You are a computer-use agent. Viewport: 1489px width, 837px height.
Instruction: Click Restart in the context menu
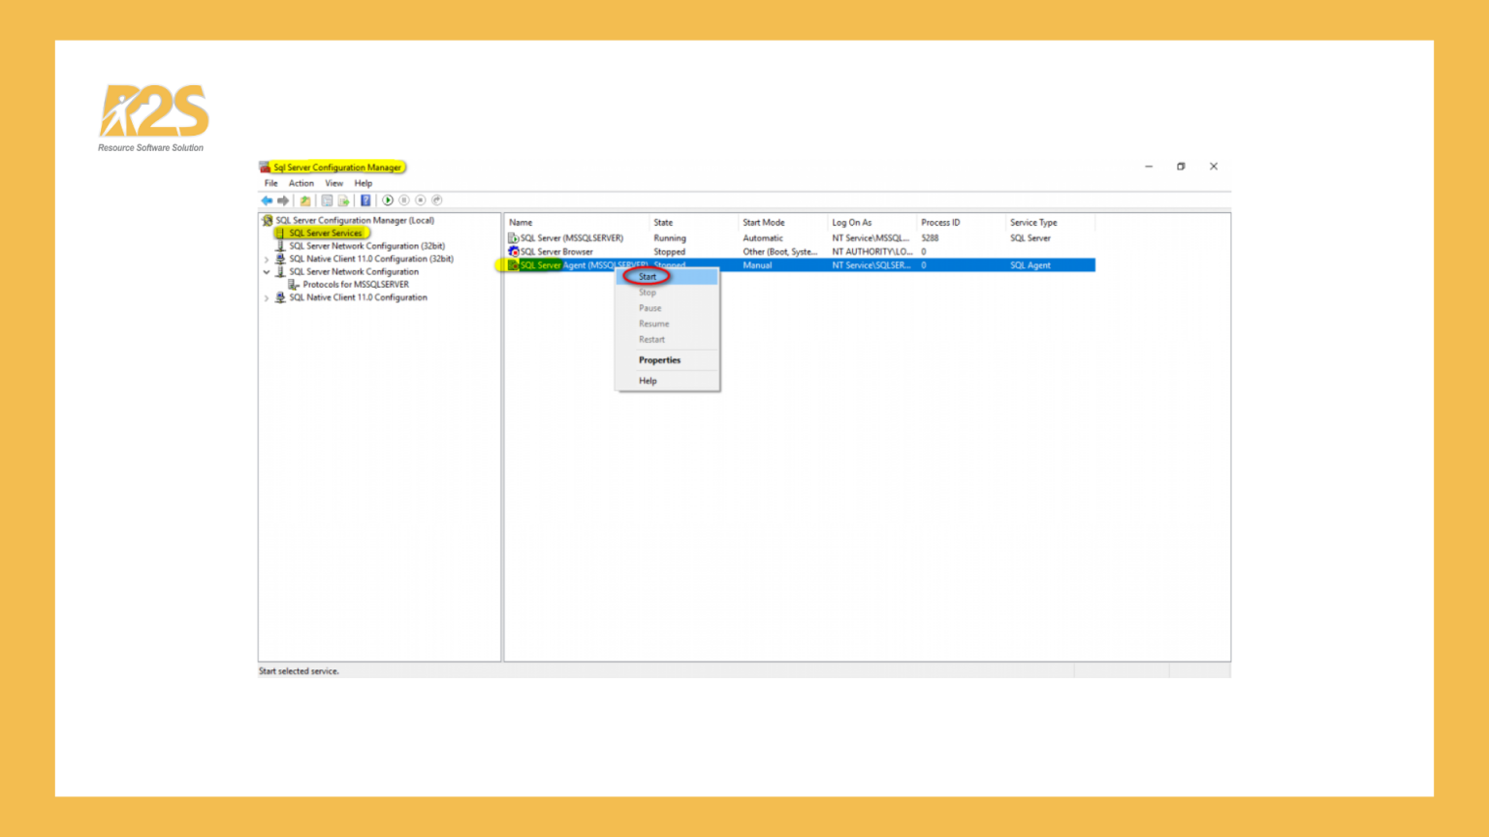[x=650, y=339]
